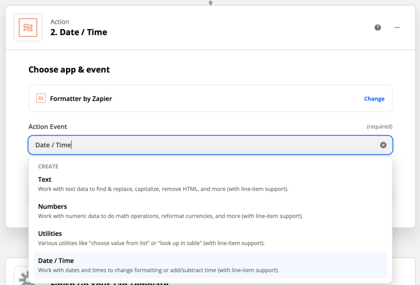Click the orange Formatter by Zapier app logo
Image resolution: width=420 pixels, height=285 pixels.
pyautogui.click(x=40, y=98)
